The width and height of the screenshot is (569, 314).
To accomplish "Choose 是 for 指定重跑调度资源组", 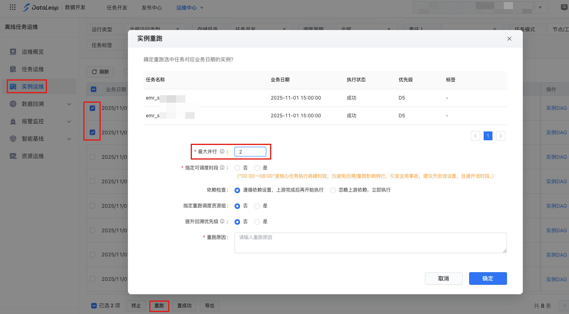I will 257,206.
